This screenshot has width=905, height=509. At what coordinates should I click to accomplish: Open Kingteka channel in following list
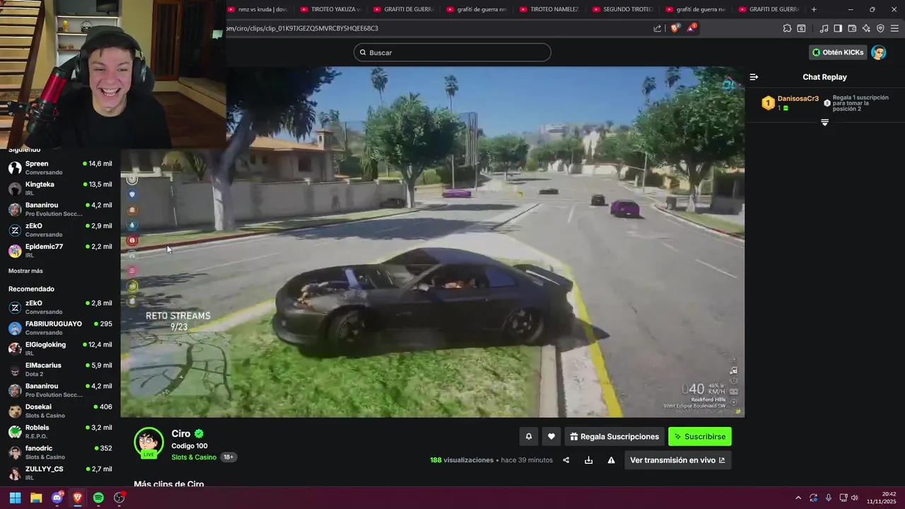pyautogui.click(x=60, y=188)
